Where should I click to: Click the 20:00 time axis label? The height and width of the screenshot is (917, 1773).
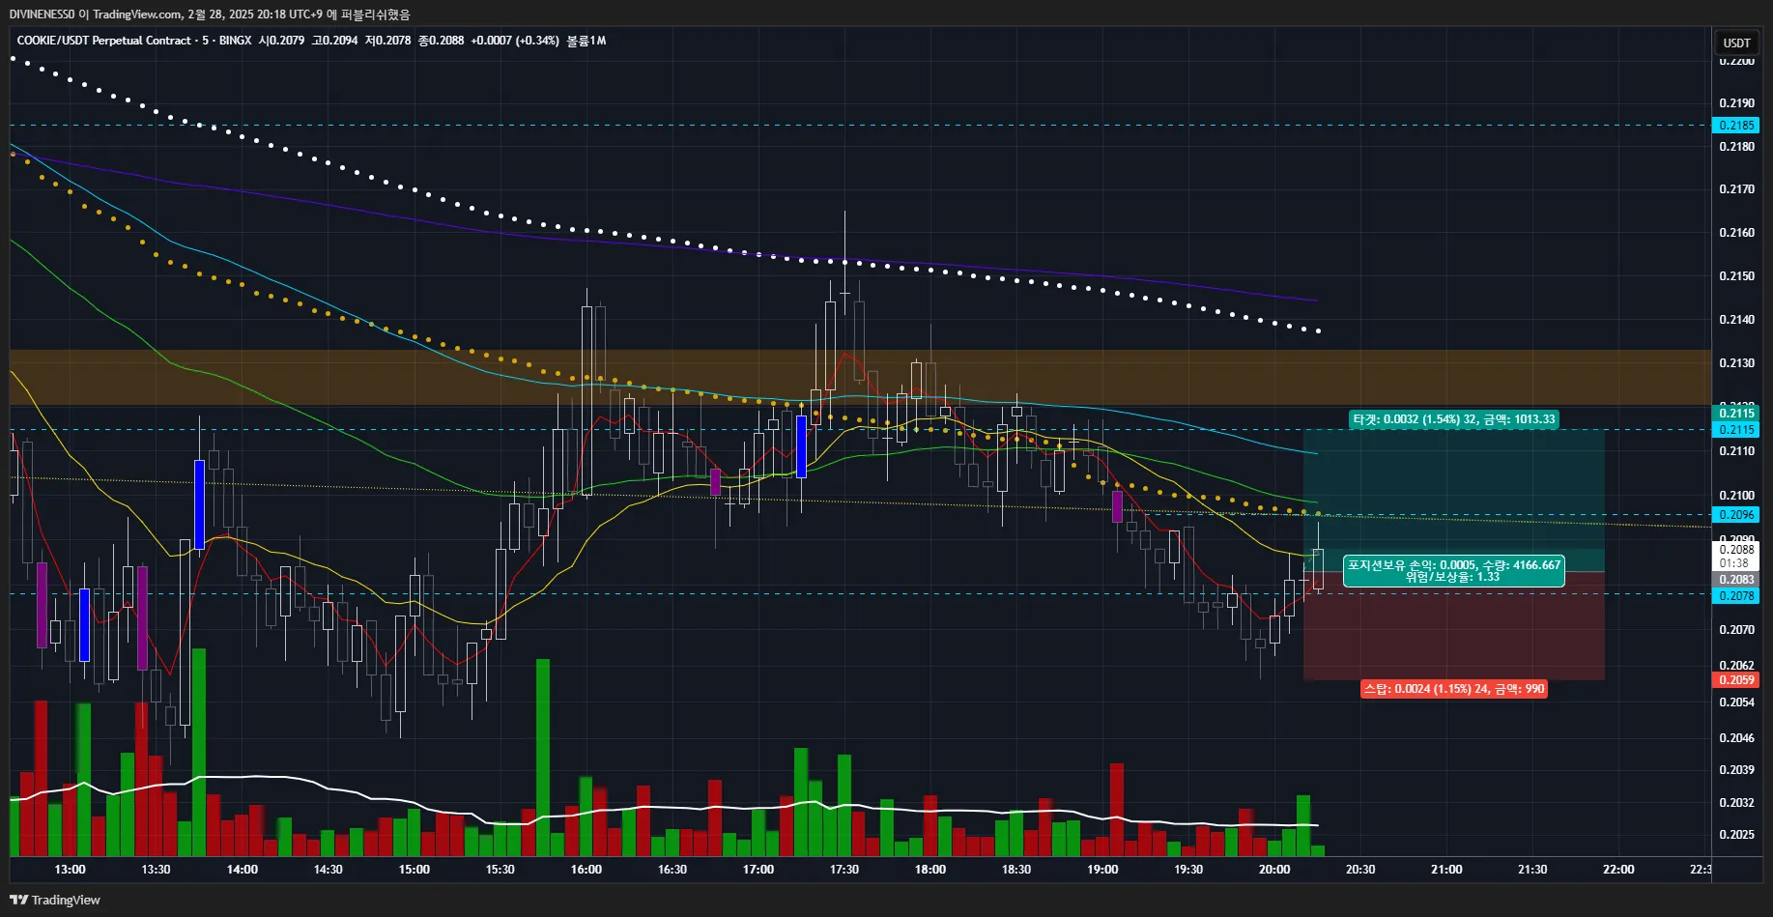pos(1274,870)
